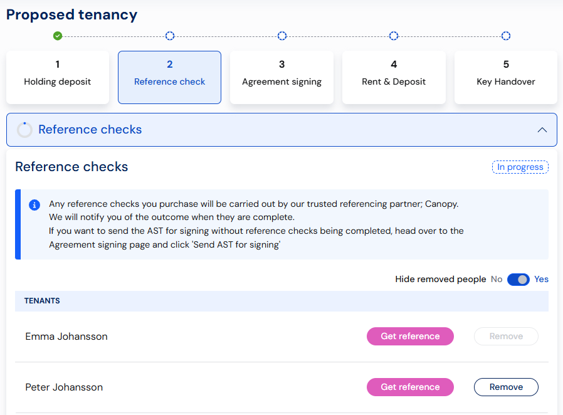Image resolution: width=563 pixels, height=415 pixels.
Task: Collapse Reference checks section with chevron
Action: coord(542,130)
